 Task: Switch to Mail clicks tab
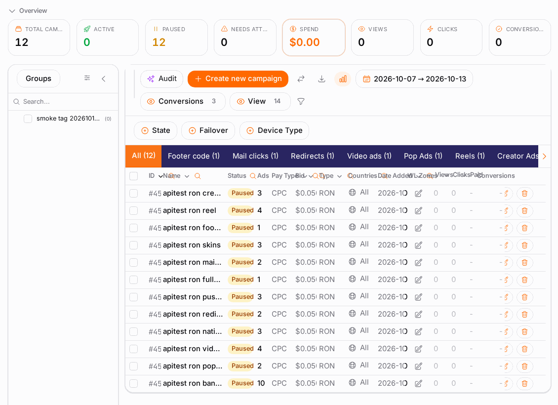255,156
